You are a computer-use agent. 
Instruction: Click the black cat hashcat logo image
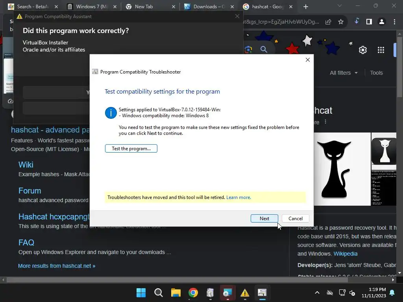click(x=342, y=169)
